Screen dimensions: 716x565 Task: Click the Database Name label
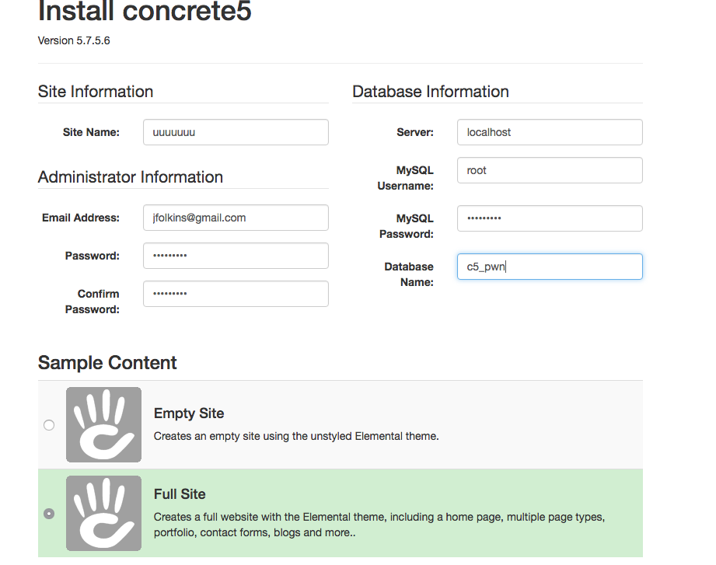click(x=409, y=274)
